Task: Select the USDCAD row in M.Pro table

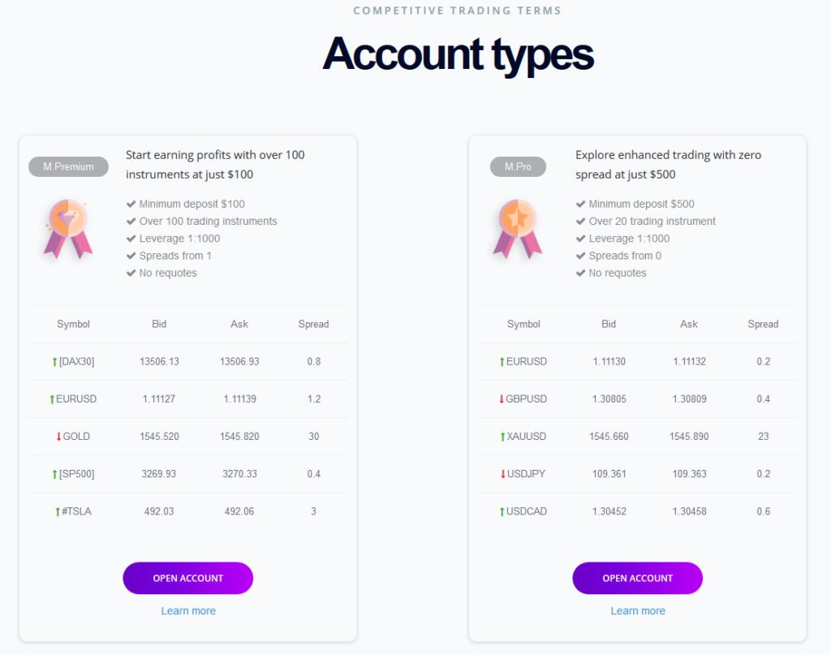Action: coord(638,512)
